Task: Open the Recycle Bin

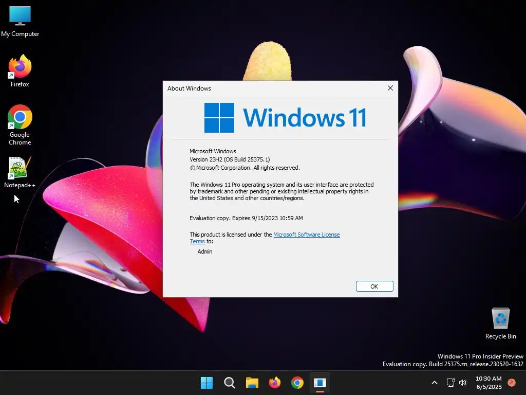Action: (500, 324)
